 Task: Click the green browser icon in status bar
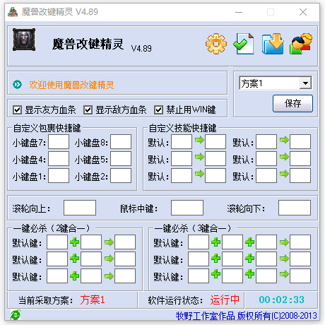(16, 315)
